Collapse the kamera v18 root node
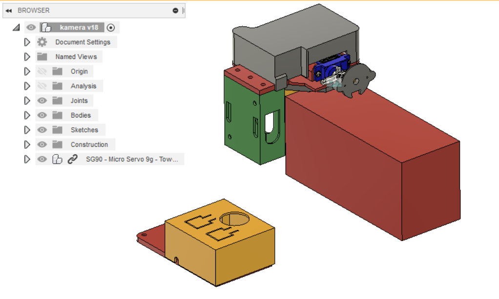Viewport: 499px width, 299px height. tap(16, 28)
